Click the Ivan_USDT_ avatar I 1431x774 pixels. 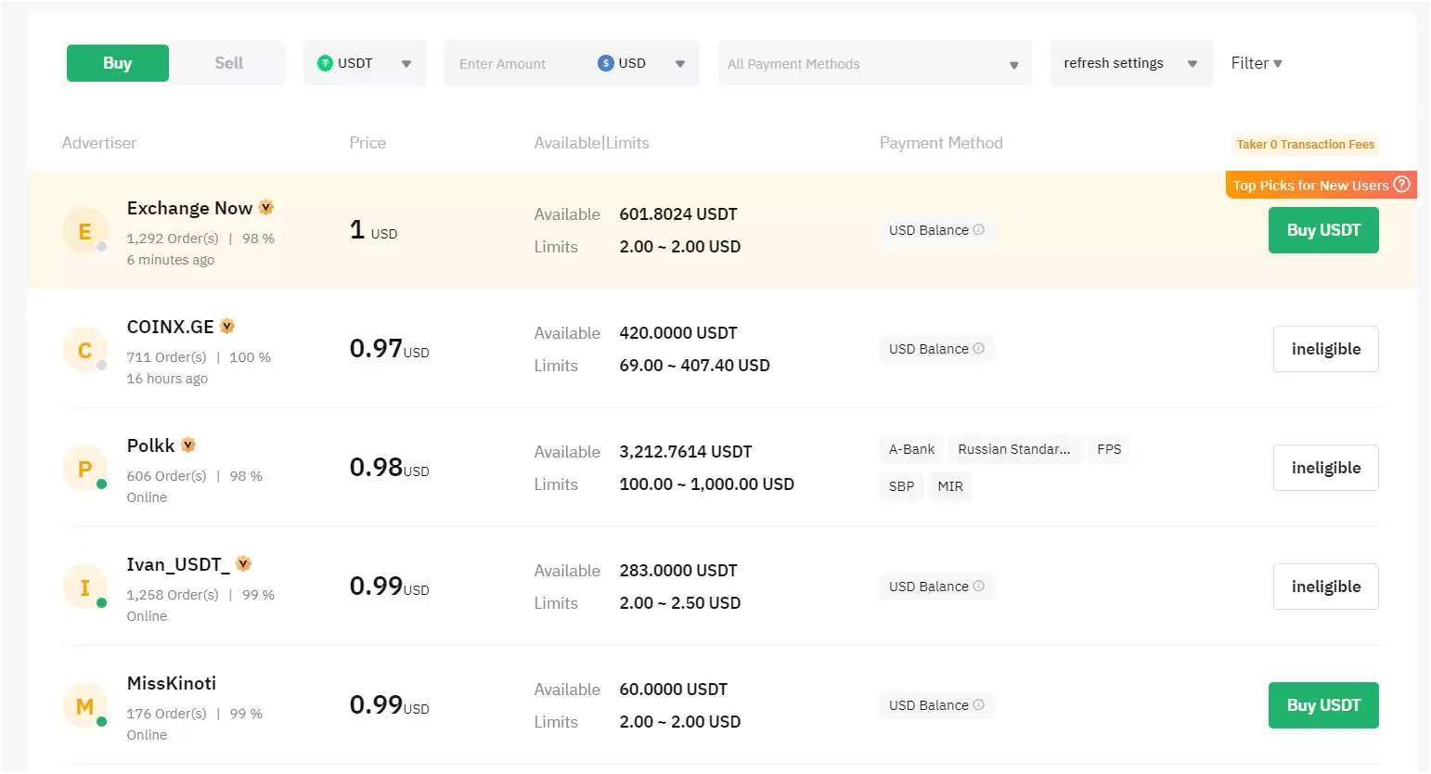(84, 587)
